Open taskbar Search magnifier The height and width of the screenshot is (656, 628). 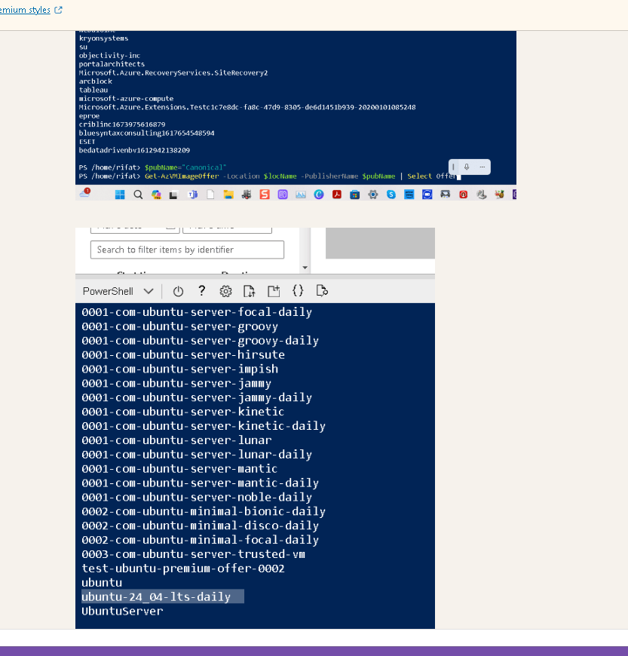(138, 195)
